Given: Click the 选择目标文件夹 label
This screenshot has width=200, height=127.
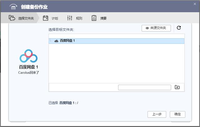Looking at the screenshot, I should point(61,30).
